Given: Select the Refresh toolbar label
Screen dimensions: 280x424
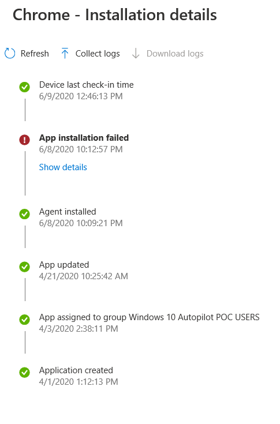Looking at the screenshot, I should pos(35,54).
